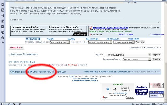Open the notes panel in sidebar

(x=3, y=21)
